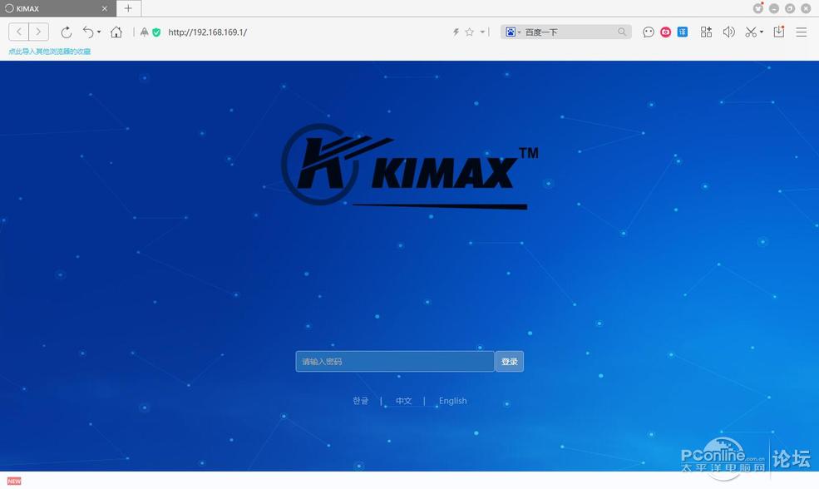Viewport: 819px width, 489px height.
Task: Bookmark this page with the star icon
Action: [470, 32]
